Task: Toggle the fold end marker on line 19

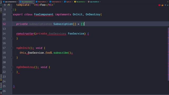Action: [x=12, y=58]
